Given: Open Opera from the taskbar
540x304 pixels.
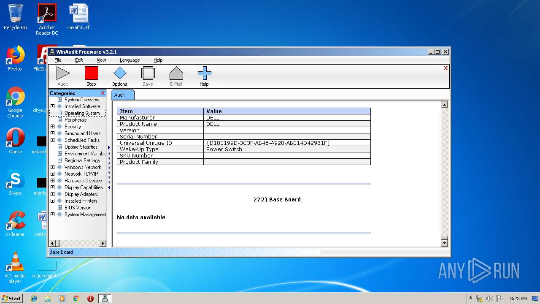Looking at the screenshot, I should (x=90, y=299).
